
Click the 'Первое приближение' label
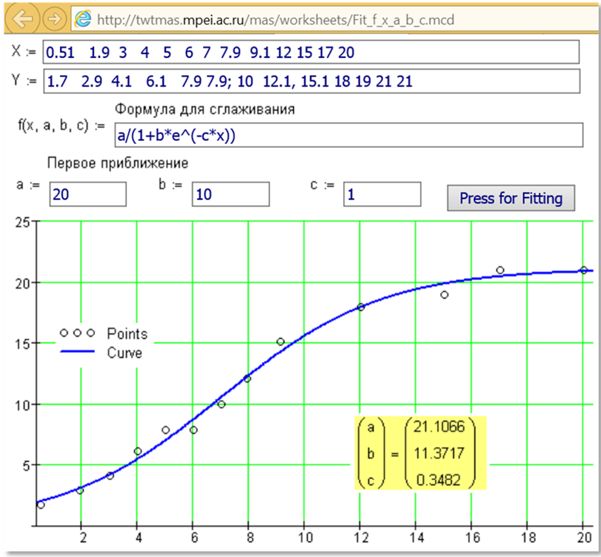118,163
